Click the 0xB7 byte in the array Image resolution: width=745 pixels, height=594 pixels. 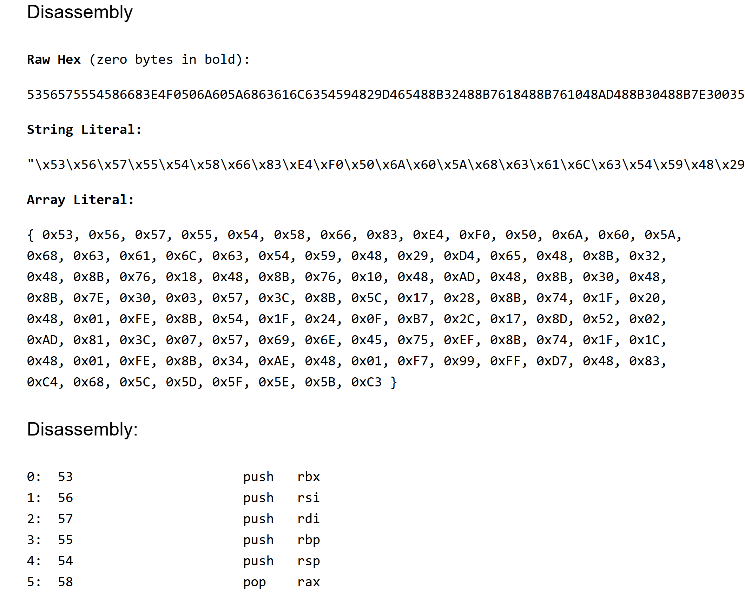(x=413, y=319)
